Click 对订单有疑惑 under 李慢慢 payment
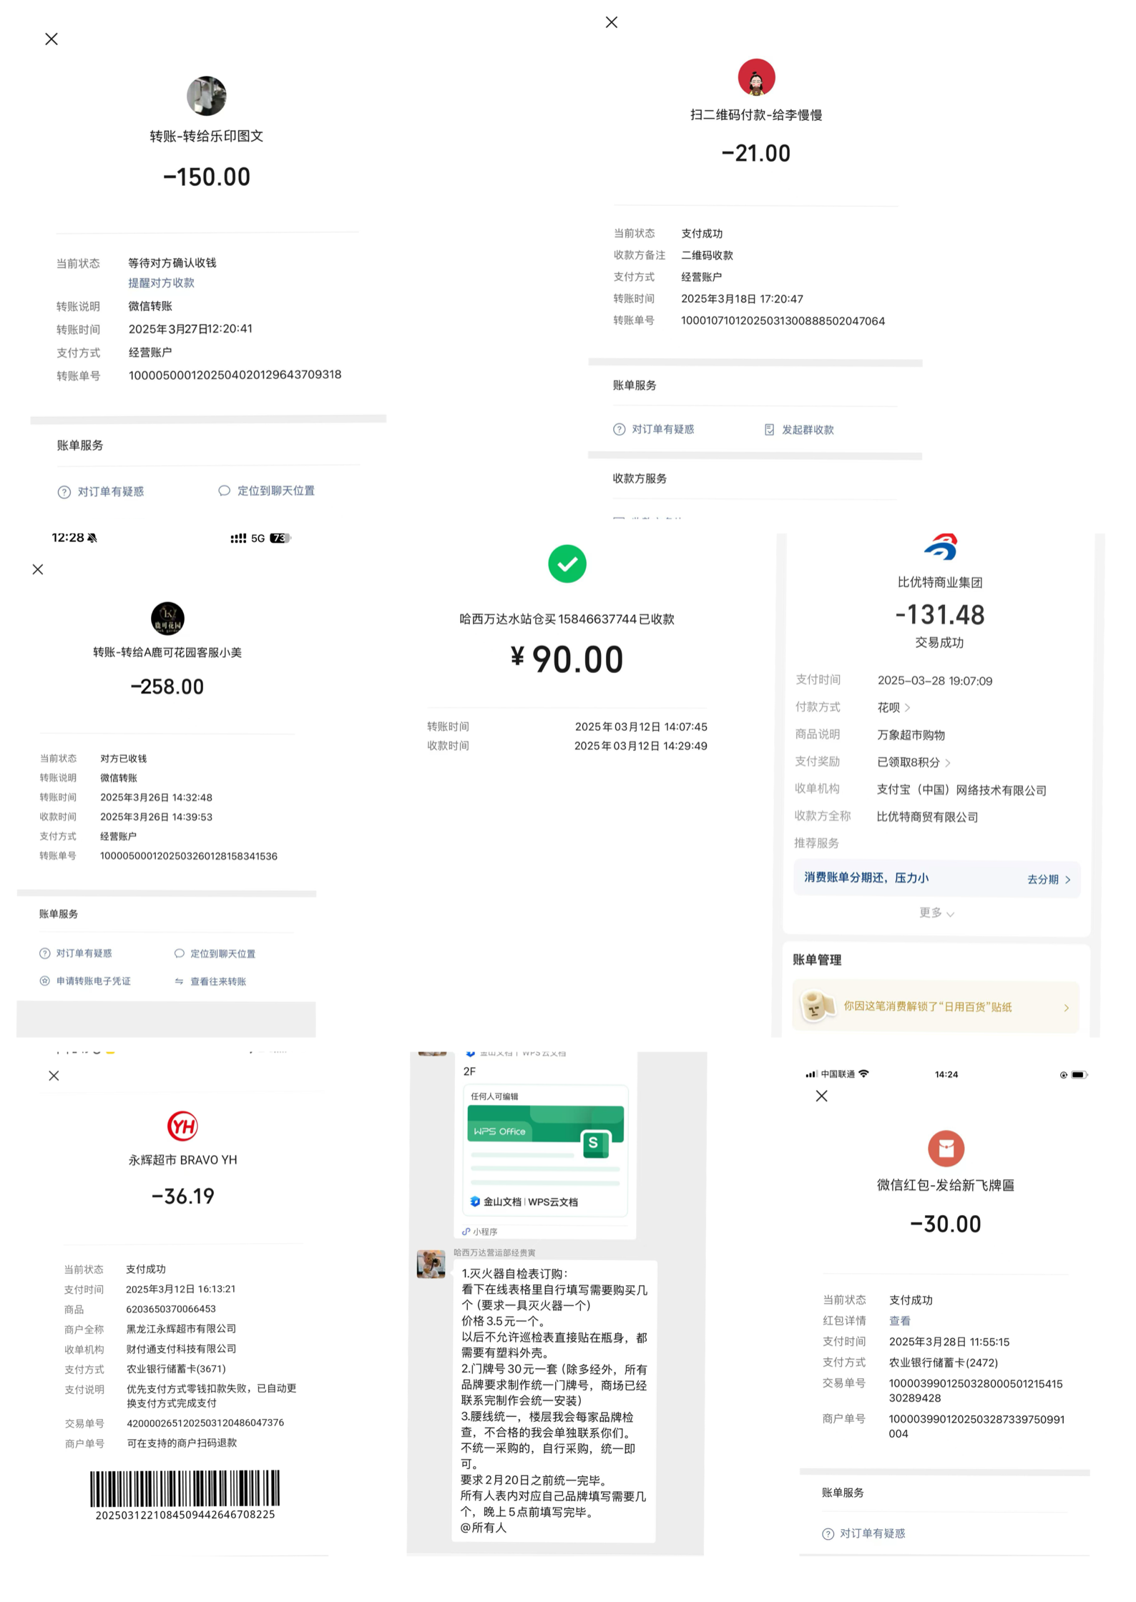Viewport: 1136px width, 1602px height. (654, 429)
